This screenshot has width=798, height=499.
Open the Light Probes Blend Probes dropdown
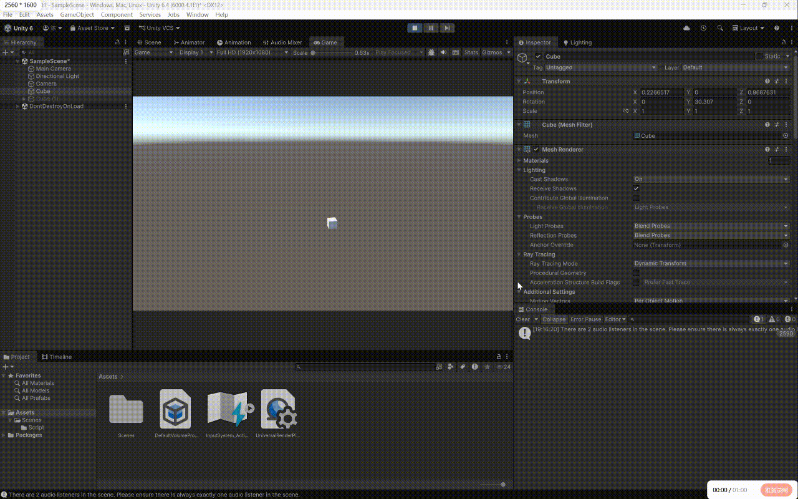(711, 226)
